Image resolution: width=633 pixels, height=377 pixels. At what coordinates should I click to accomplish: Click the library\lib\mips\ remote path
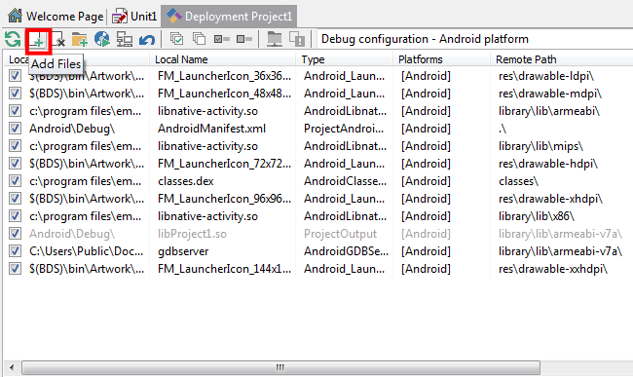(540, 146)
